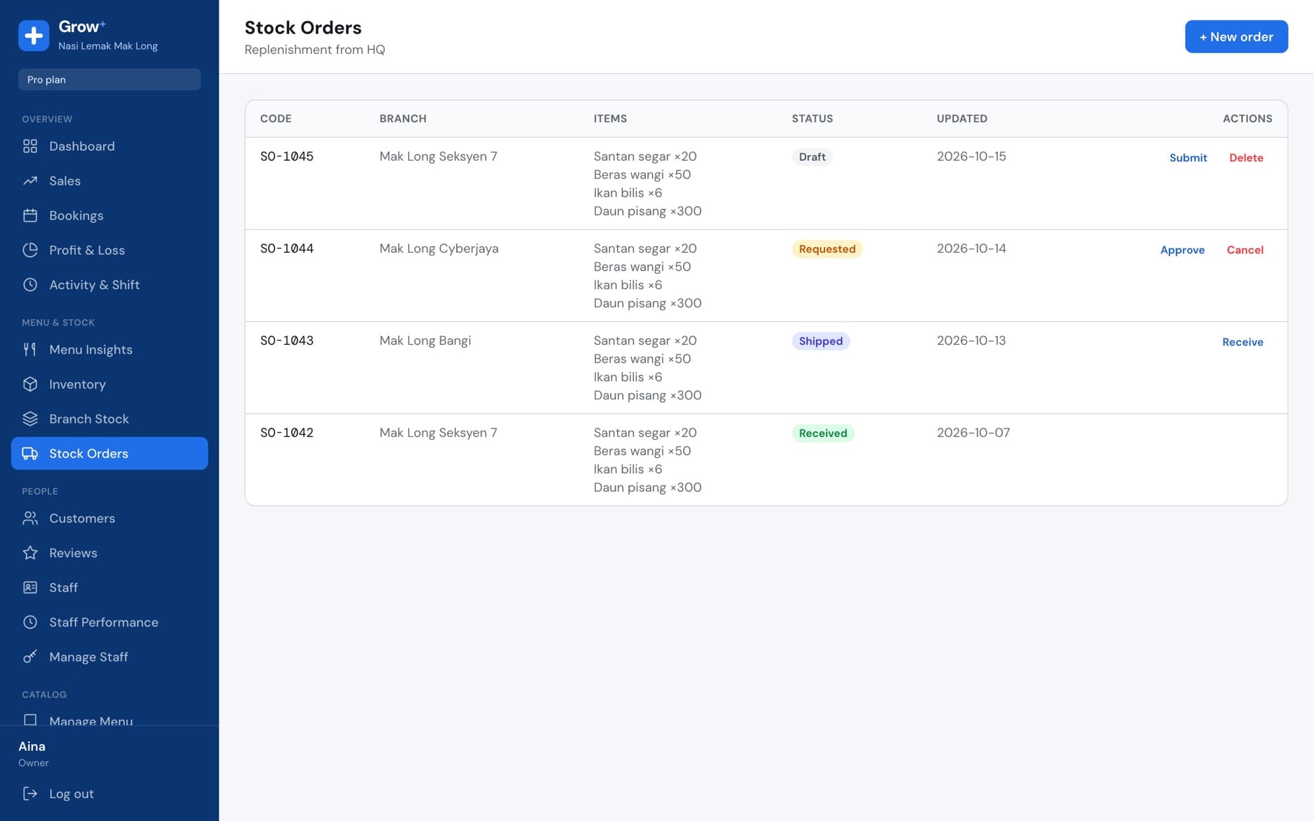Viewport: 1314px width, 821px height.
Task: Click the Received status badge
Action: coord(823,433)
